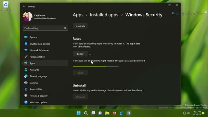Viewport: 208px width, 117px height.
Task: Open taskbar Search
Action: (x=86, y=113)
